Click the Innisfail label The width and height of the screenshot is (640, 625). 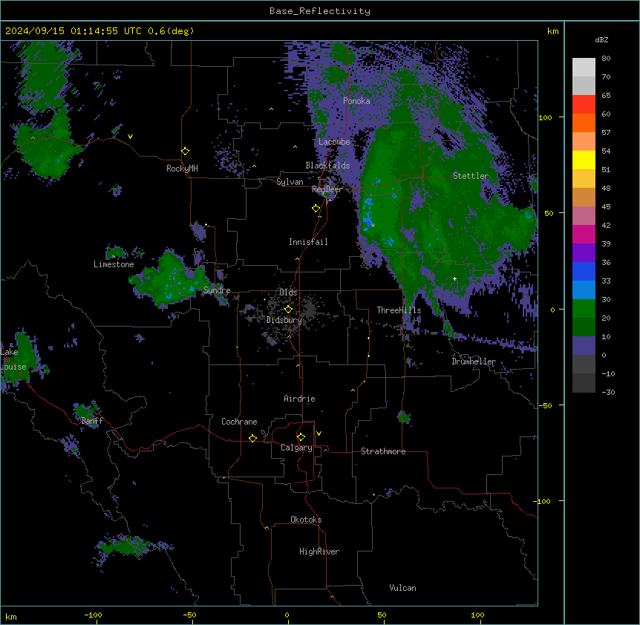coord(308,242)
